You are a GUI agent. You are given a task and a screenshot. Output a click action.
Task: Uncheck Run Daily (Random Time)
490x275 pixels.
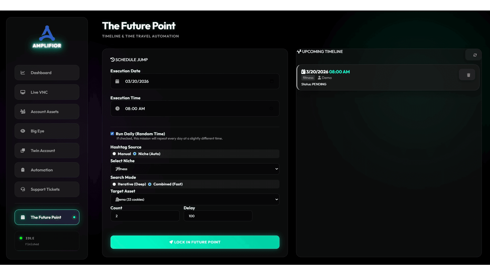click(112, 133)
